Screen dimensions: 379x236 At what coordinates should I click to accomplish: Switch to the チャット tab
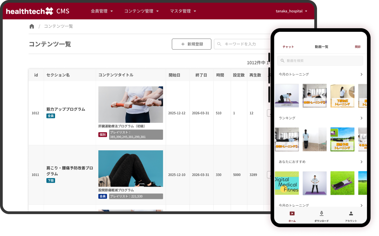coord(288,47)
